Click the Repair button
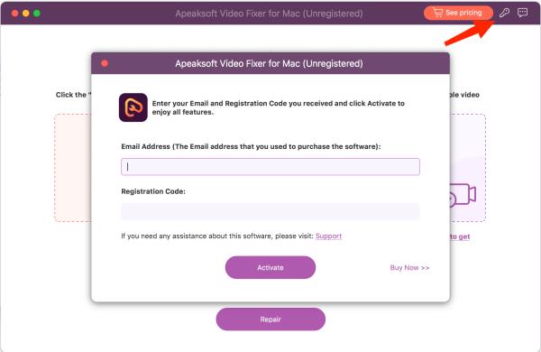 pos(270,320)
